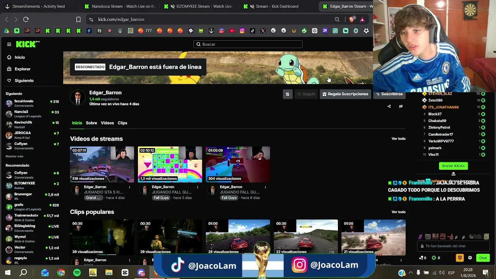
Task: Open the Instagram bookmark
Action: [242, 31]
